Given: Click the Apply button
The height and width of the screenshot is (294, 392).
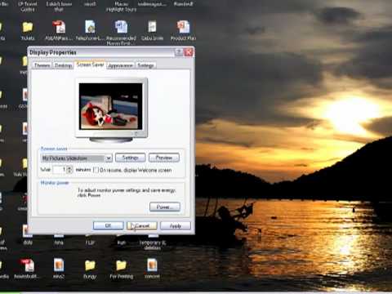Looking at the screenshot, I should pyautogui.click(x=176, y=225).
